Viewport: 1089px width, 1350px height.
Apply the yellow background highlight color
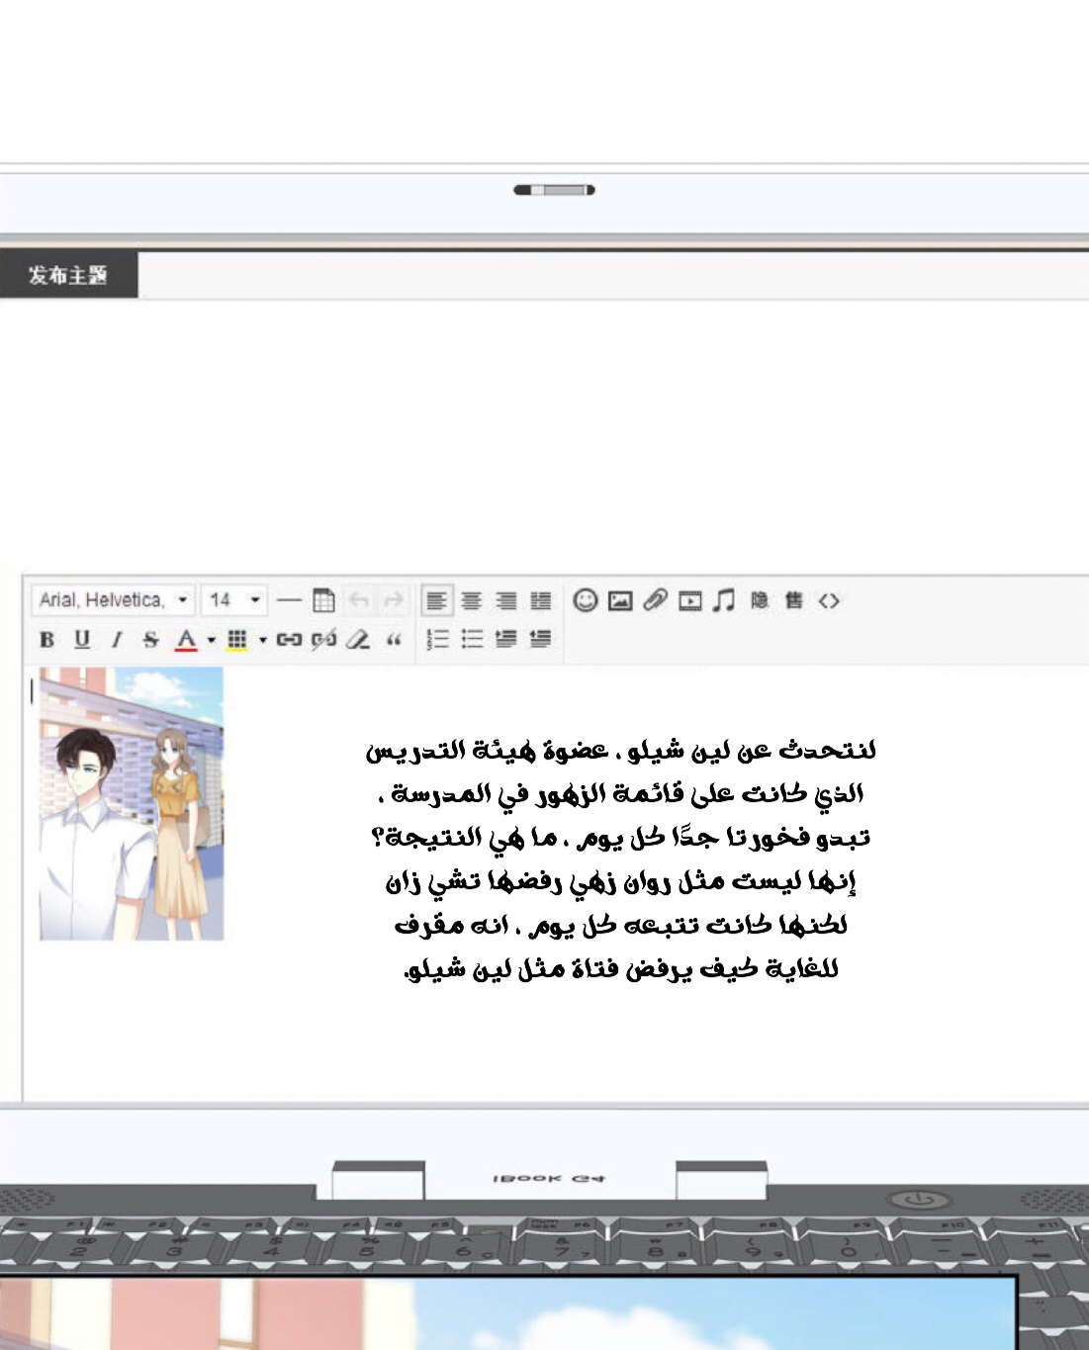[x=236, y=640]
